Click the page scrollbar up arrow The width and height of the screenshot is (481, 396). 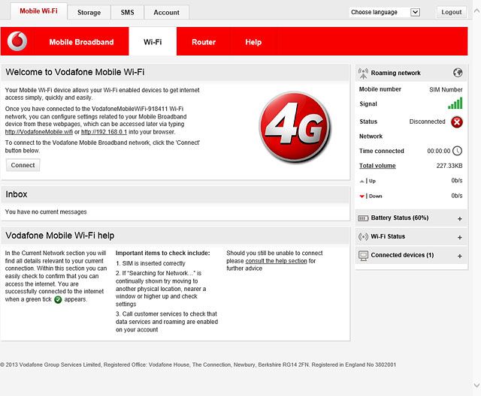coord(476,11)
